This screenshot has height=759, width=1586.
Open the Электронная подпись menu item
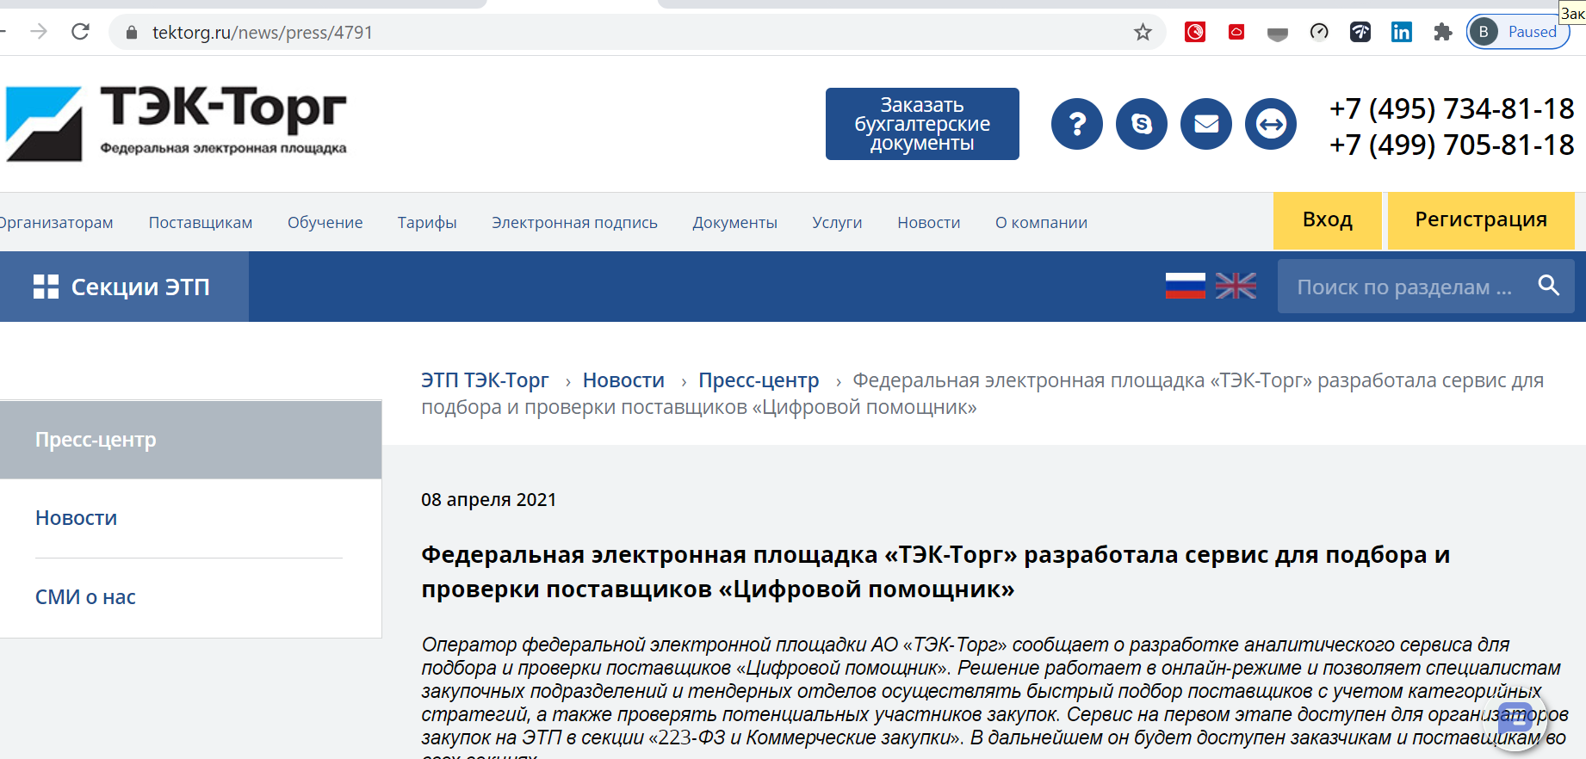(x=574, y=223)
